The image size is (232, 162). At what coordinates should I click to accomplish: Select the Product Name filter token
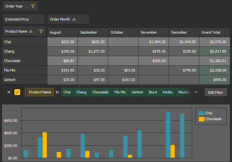pos(40,92)
